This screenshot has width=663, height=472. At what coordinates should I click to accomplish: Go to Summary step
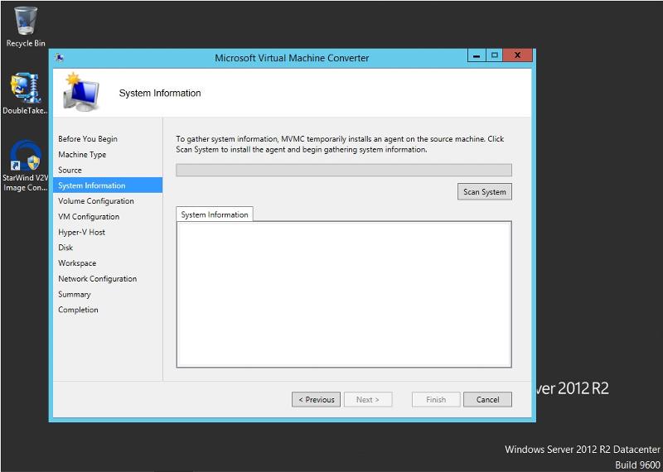75,295
